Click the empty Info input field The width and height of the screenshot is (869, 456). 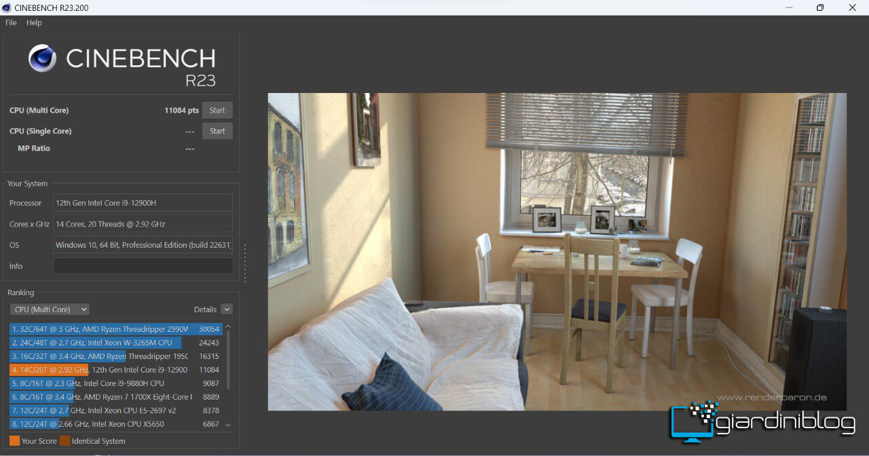point(143,266)
